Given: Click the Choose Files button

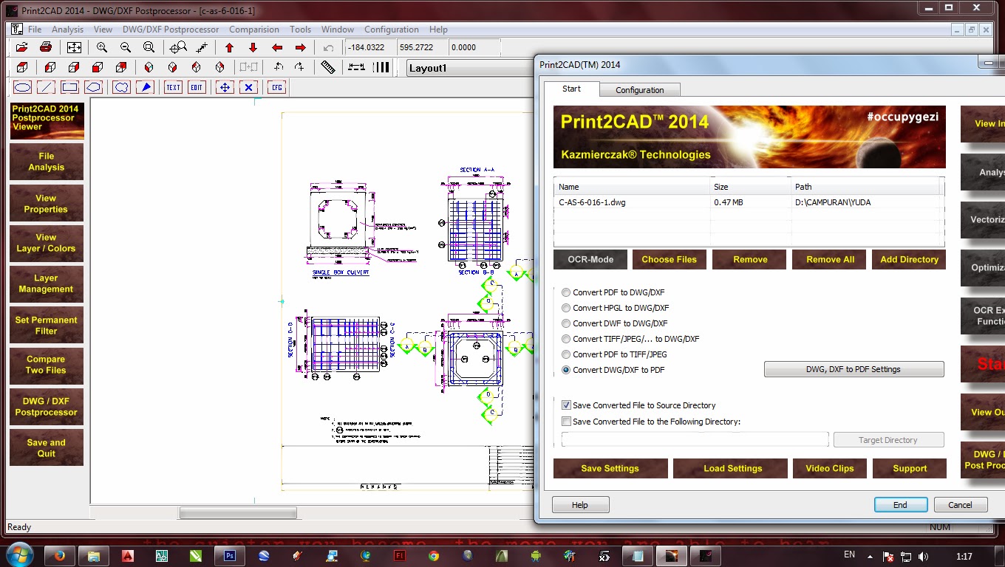Looking at the screenshot, I should 670,259.
